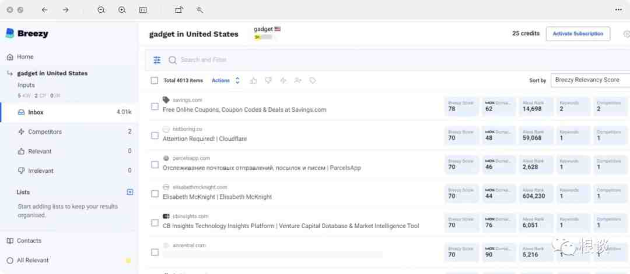Rotate the image with the rotate icon
Viewport: 630px width, 274px height.
pyautogui.click(x=179, y=10)
